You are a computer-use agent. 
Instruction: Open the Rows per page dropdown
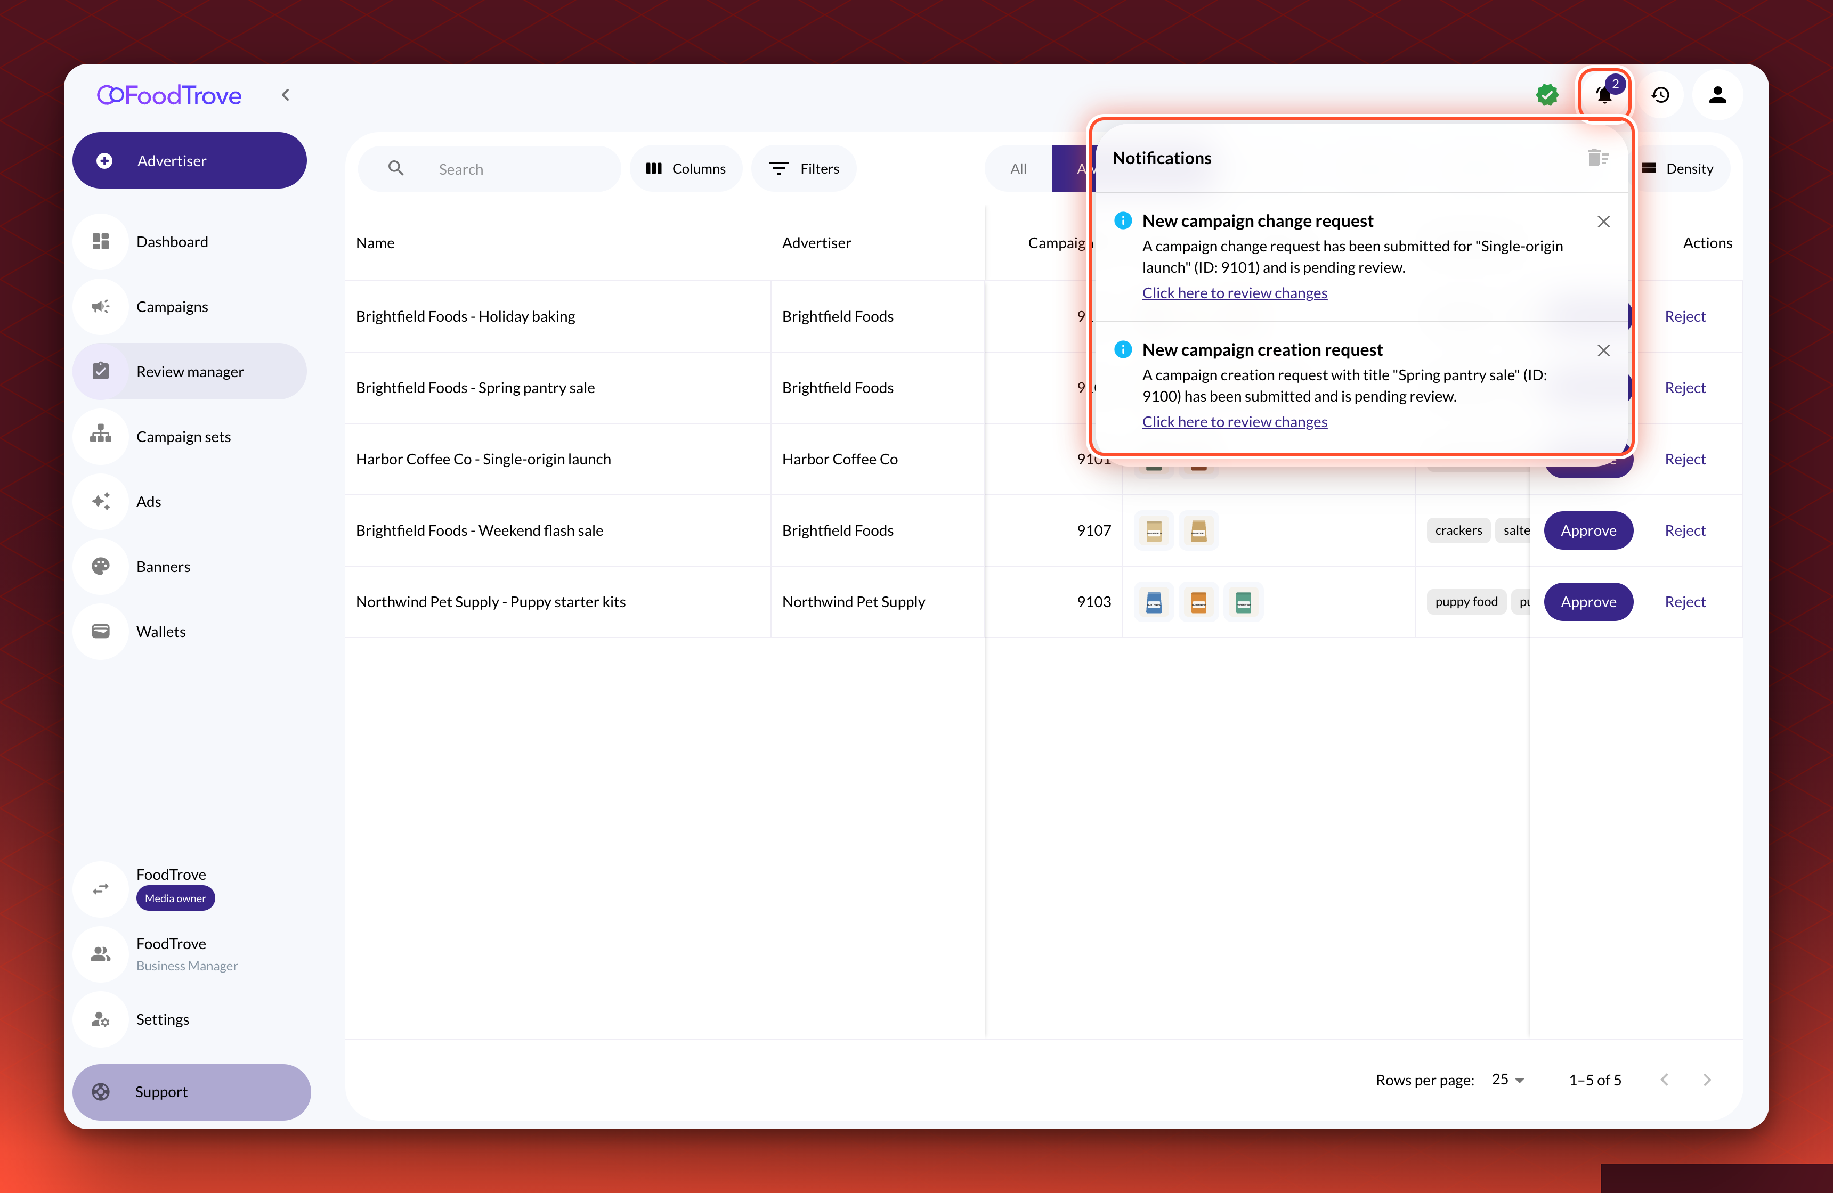coord(1508,1079)
